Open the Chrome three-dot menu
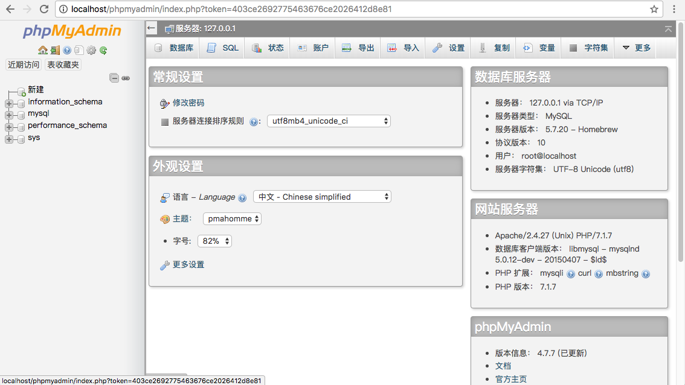685x385 pixels. 674,9
